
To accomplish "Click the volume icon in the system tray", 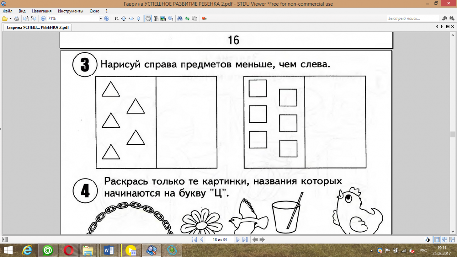I will coord(412,251).
